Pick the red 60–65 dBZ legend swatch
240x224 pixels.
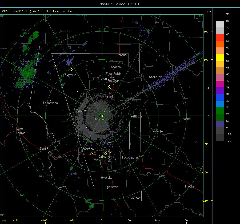(220, 38)
